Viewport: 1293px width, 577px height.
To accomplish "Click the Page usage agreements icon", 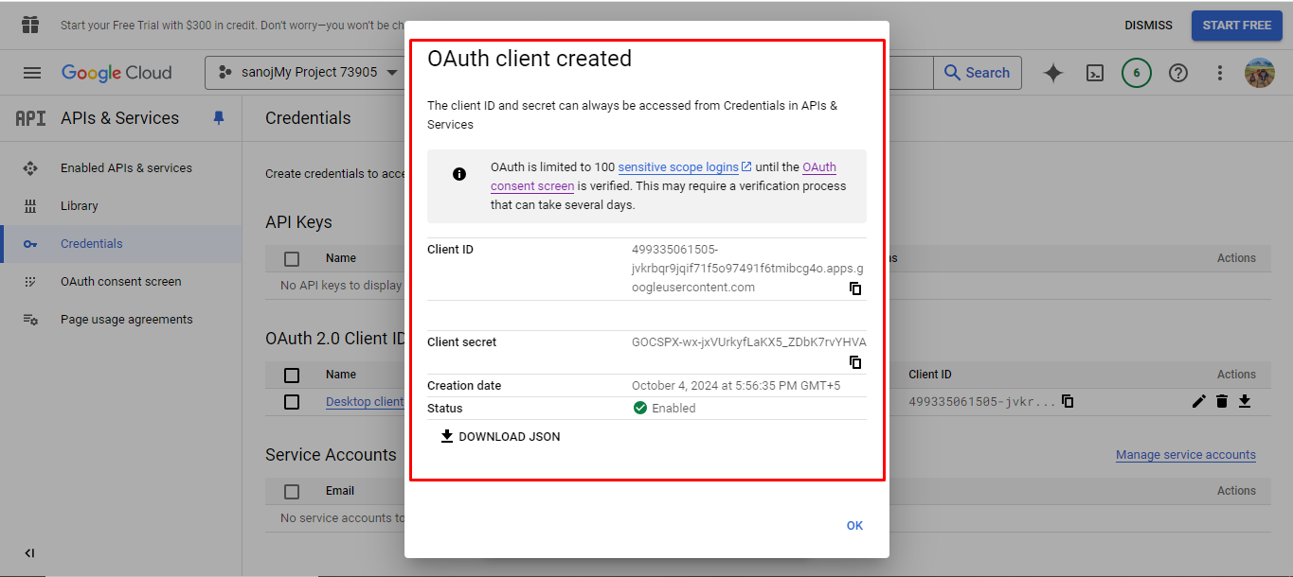I will tap(30, 319).
